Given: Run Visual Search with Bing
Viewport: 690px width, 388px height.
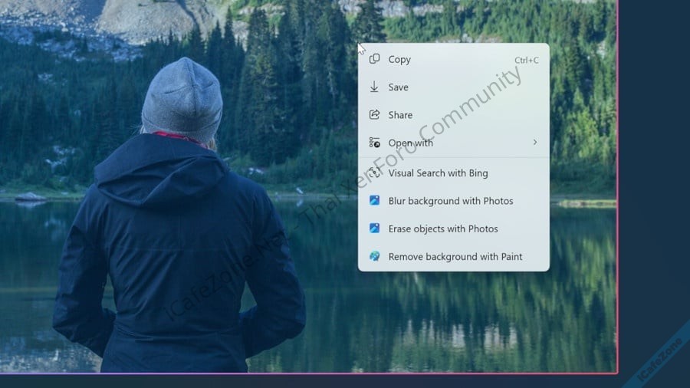Looking at the screenshot, I should click(438, 173).
